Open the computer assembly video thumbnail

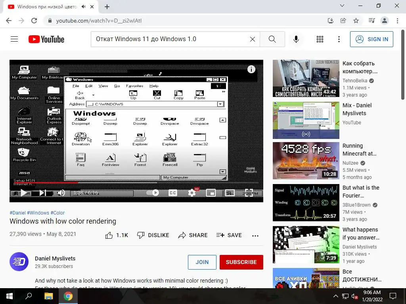(x=306, y=78)
